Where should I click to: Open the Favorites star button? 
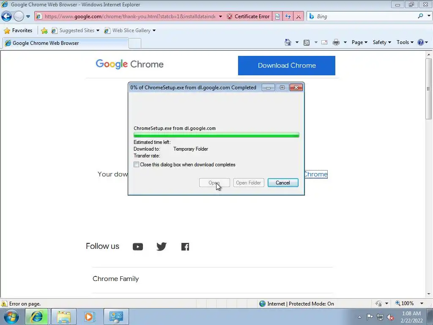[18, 30]
